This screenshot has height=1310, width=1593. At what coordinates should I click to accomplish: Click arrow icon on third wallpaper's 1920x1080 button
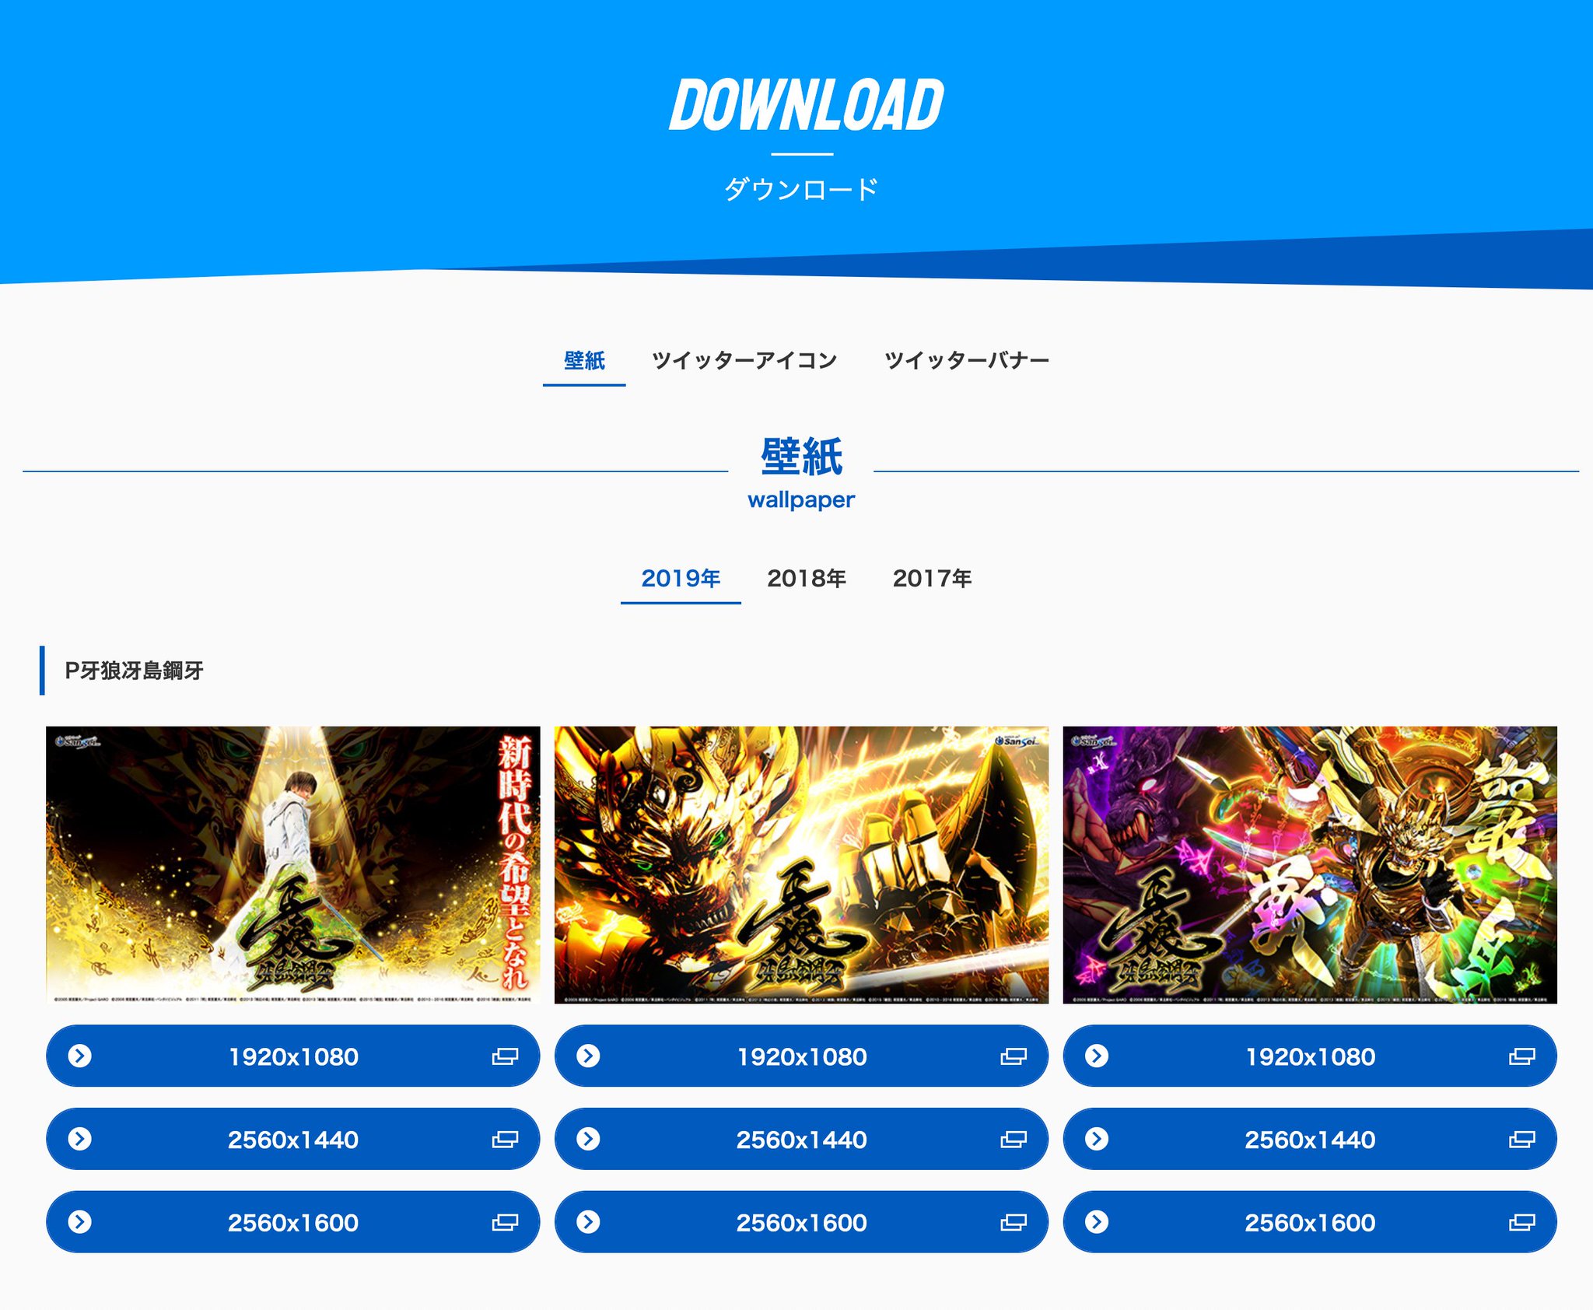coord(1097,1056)
